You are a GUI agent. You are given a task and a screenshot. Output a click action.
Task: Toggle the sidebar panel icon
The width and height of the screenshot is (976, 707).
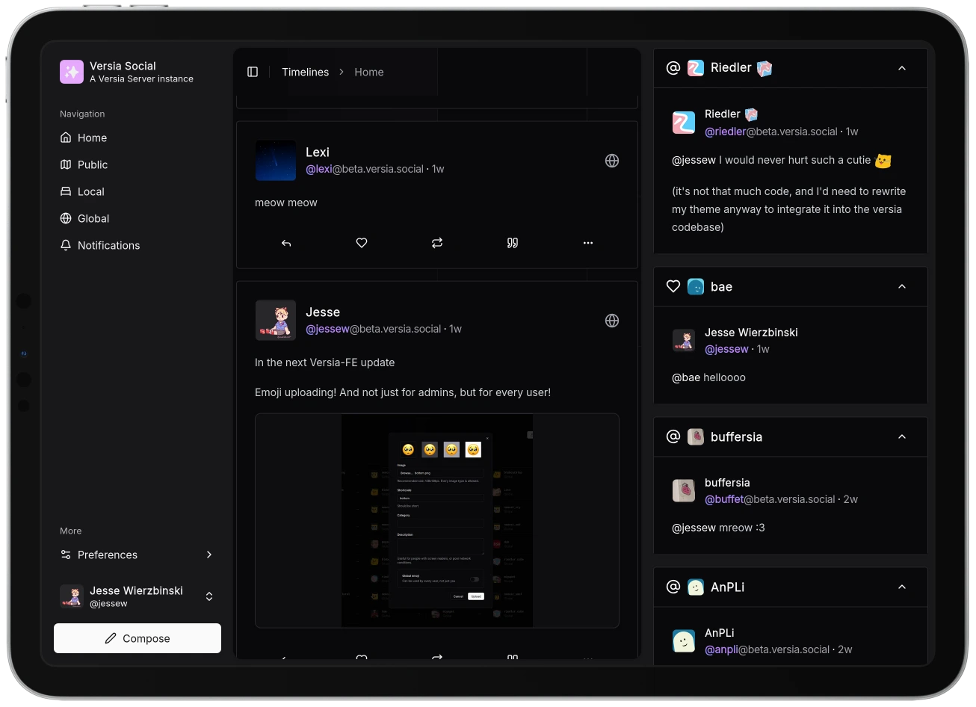point(253,72)
